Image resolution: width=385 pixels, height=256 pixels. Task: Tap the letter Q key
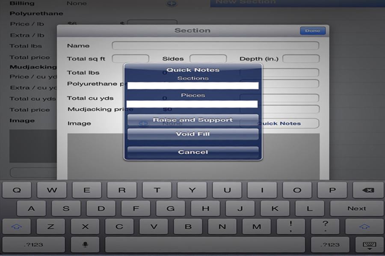[x=16, y=190]
